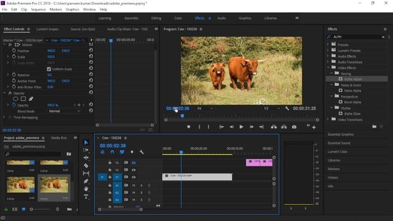This screenshot has width=393, height=221.
Task: Toggle V3 track output eye
Action: point(134,163)
